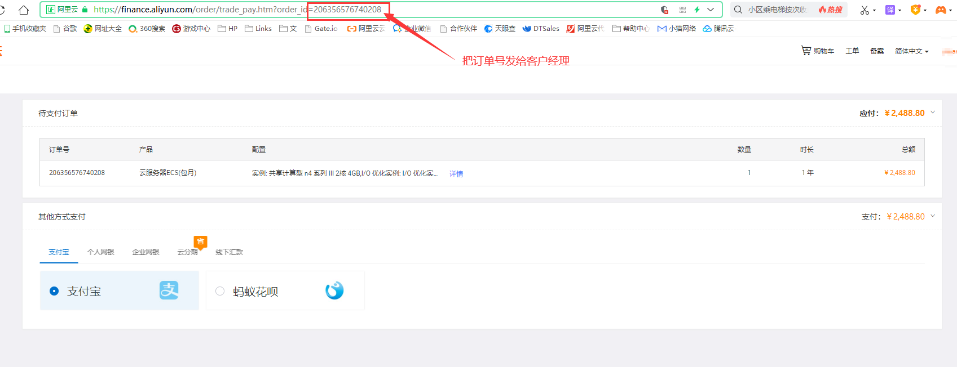Open the 谷歌 bookmark
Viewport: 957px width, 367px height.
click(65, 29)
